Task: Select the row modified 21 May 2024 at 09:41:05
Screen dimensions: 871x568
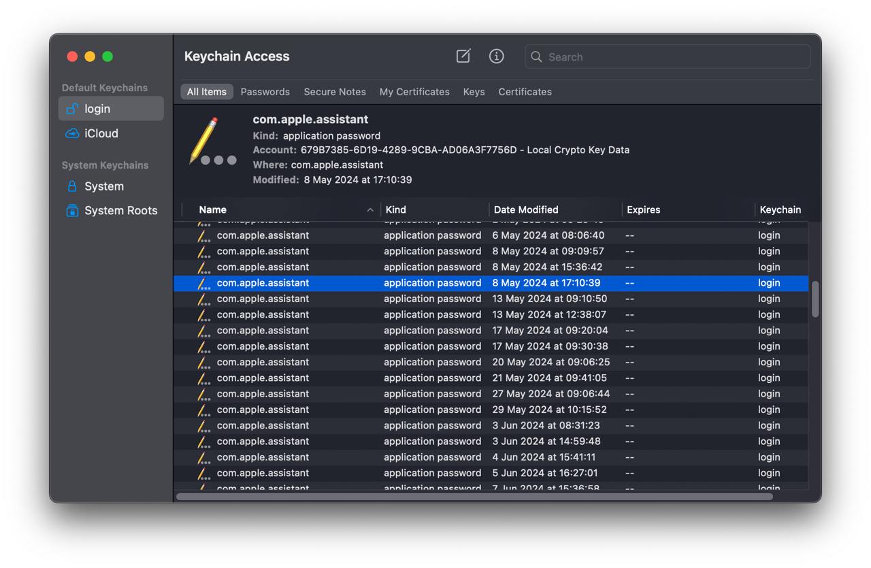Action: pyautogui.click(x=491, y=378)
